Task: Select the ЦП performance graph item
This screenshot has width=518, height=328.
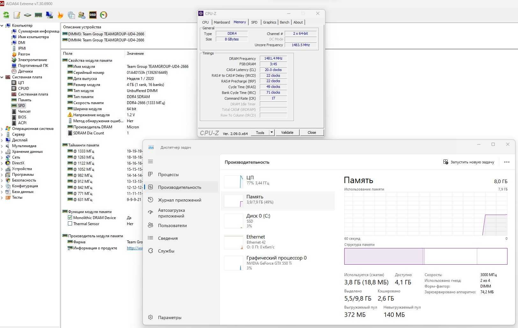Action: 278,182
